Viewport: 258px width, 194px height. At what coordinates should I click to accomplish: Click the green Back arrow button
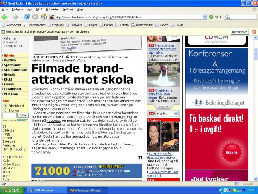(4, 17)
